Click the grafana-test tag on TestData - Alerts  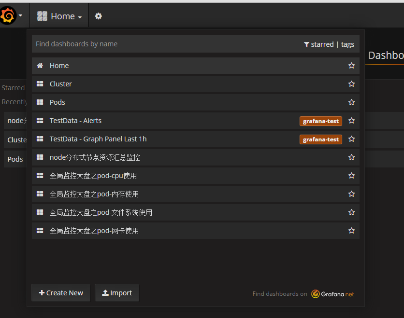click(320, 121)
